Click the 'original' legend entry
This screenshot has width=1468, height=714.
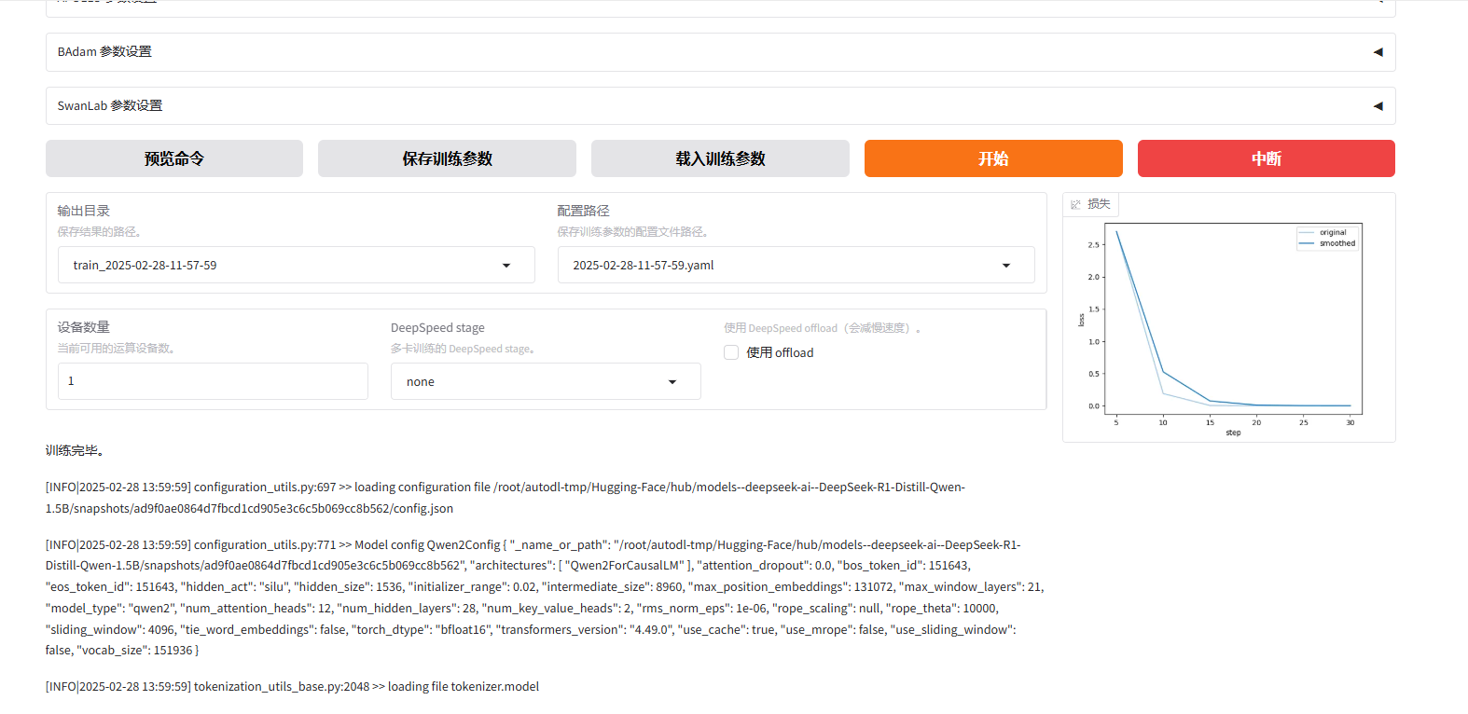(1325, 232)
